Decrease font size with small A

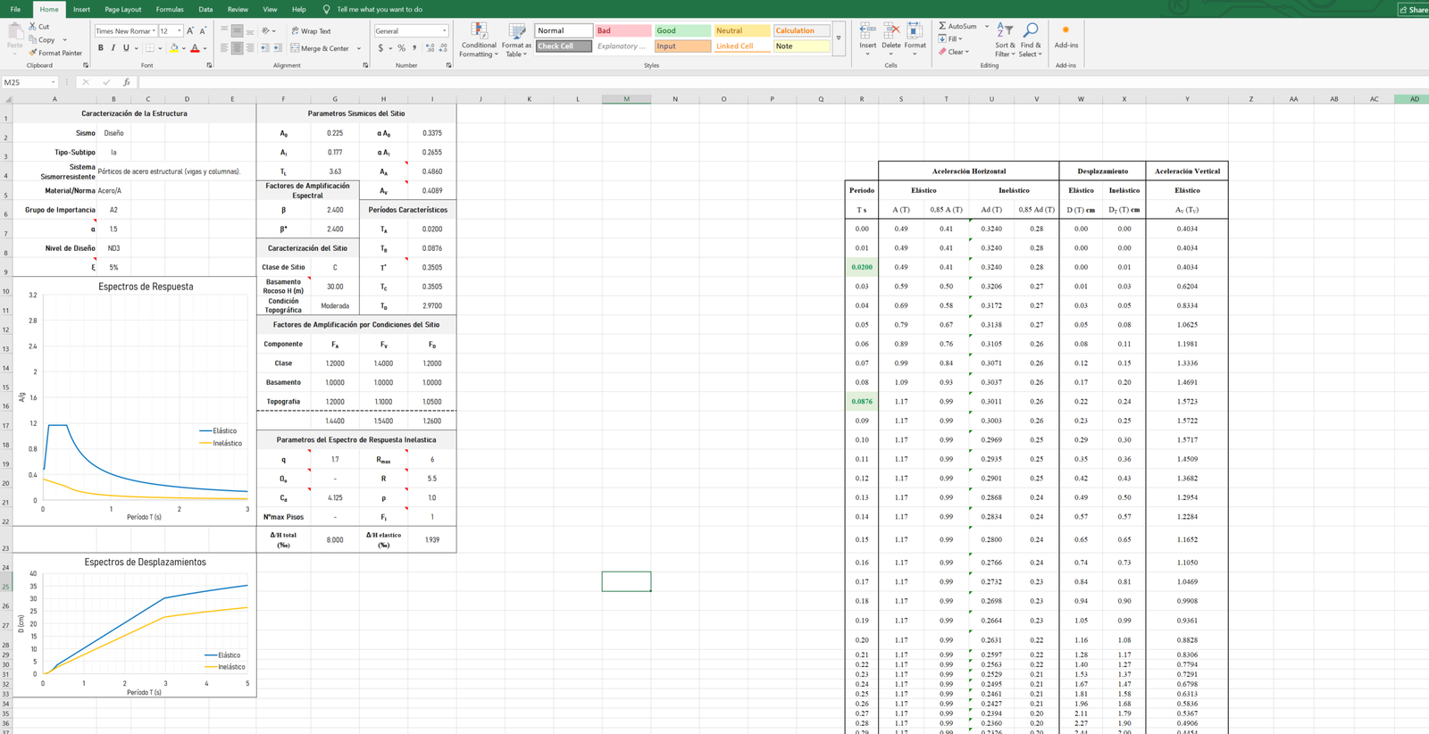point(203,30)
